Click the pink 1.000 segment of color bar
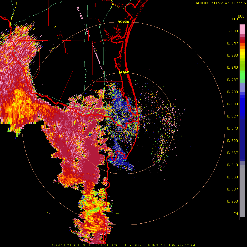 tap(242, 29)
